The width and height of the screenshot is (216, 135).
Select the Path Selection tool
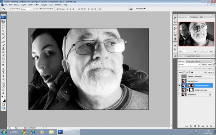tap(3, 76)
